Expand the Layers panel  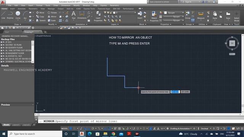pyautogui.click(x=115, y=24)
